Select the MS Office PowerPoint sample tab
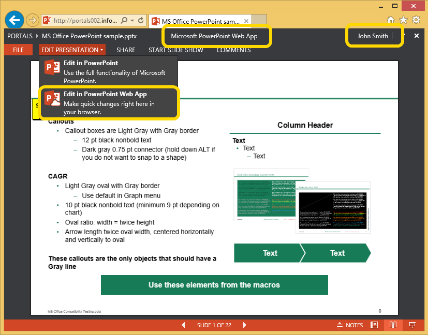This screenshot has width=428, height=335. click(200, 21)
